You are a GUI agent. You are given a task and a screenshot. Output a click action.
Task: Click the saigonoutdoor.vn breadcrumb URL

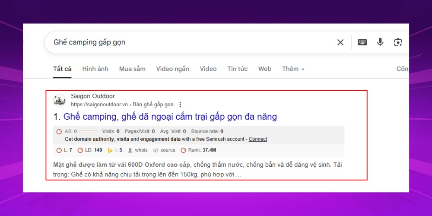pos(122,105)
